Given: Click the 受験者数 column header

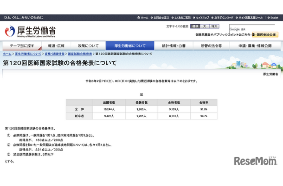Looking at the screenshot, I should [141, 103].
